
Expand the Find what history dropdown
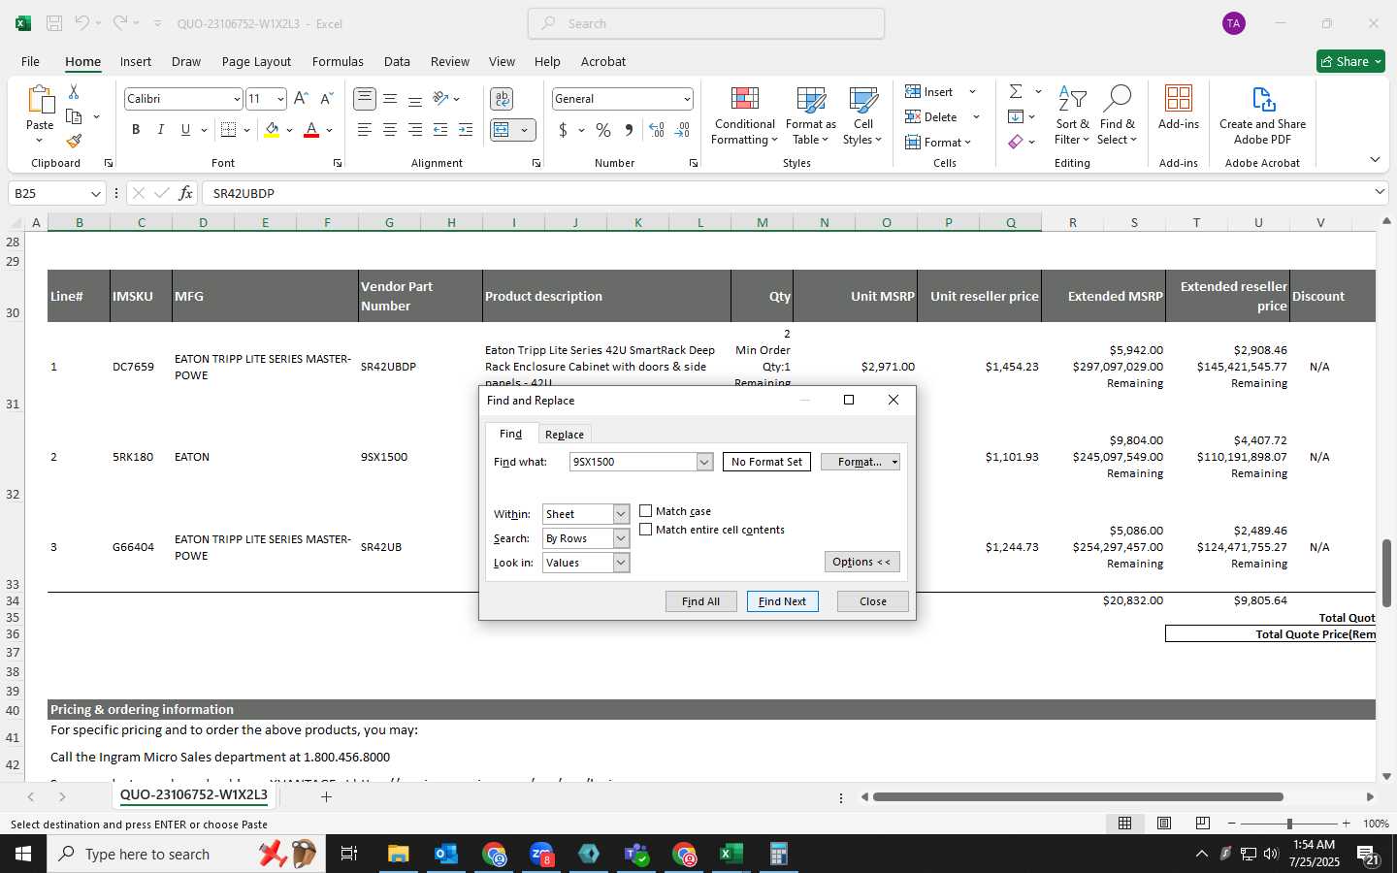point(704,462)
